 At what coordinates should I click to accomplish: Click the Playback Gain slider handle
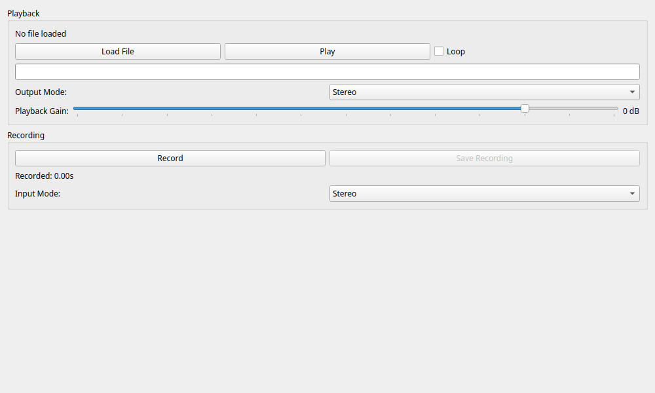pyautogui.click(x=525, y=109)
